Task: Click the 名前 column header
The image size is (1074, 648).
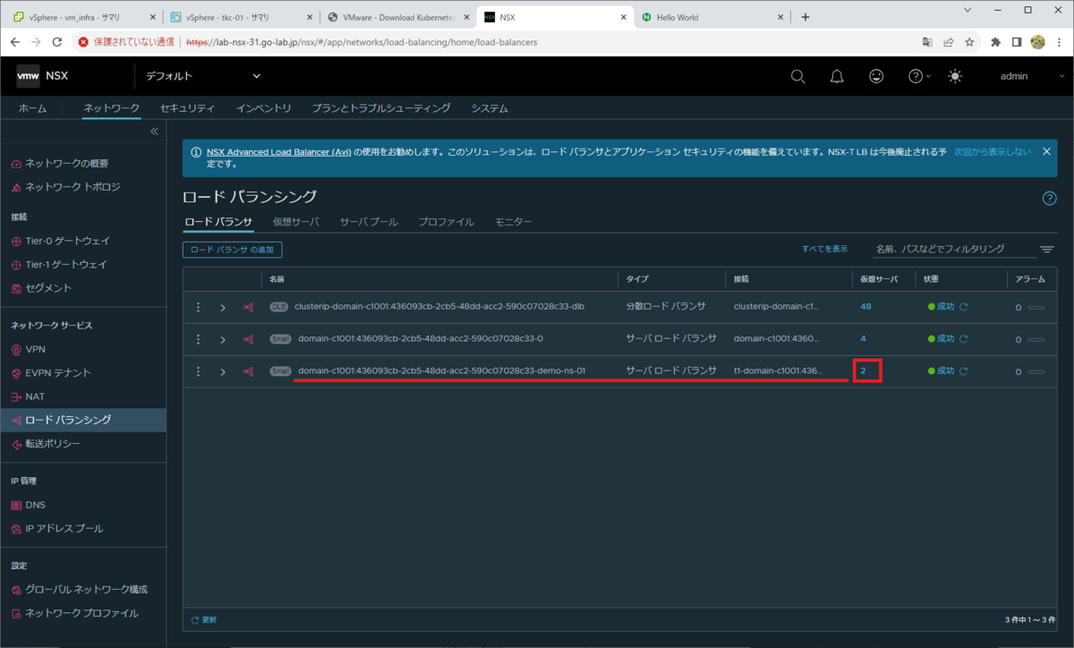Action: click(277, 279)
